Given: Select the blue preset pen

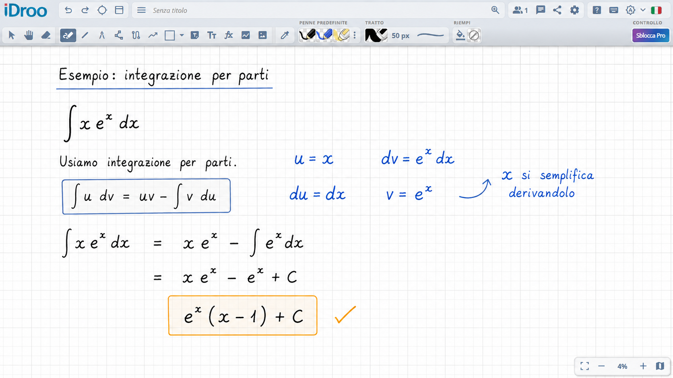Looking at the screenshot, I should coord(324,35).
